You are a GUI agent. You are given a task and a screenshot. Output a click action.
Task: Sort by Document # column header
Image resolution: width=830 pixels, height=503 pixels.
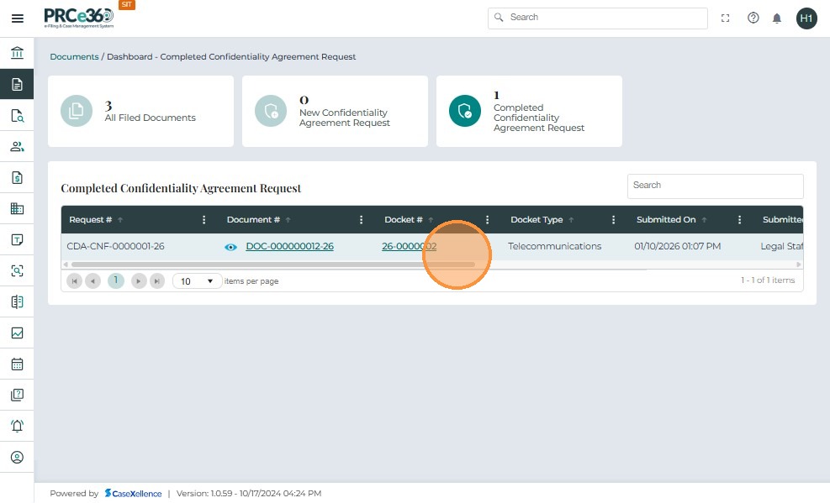click(253, 220)
